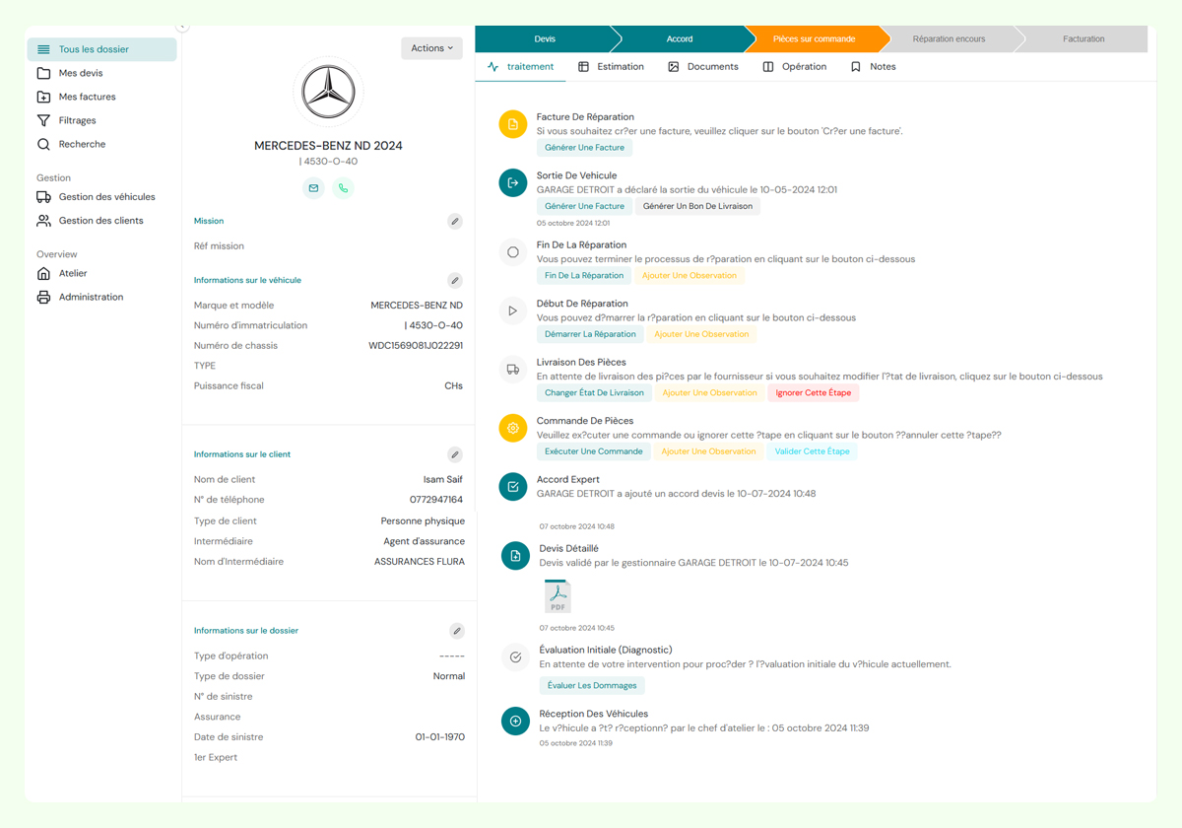Open the PDF file of Devis Détaillé
The width and height of the screenshot is (1182, 828).
558,596
